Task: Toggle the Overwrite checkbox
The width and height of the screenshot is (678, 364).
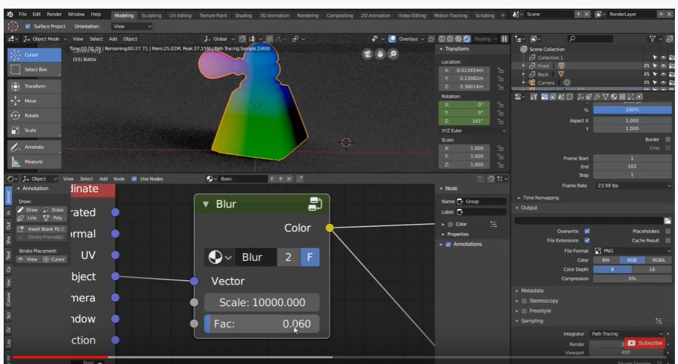Action: click(x=587, y=231)
